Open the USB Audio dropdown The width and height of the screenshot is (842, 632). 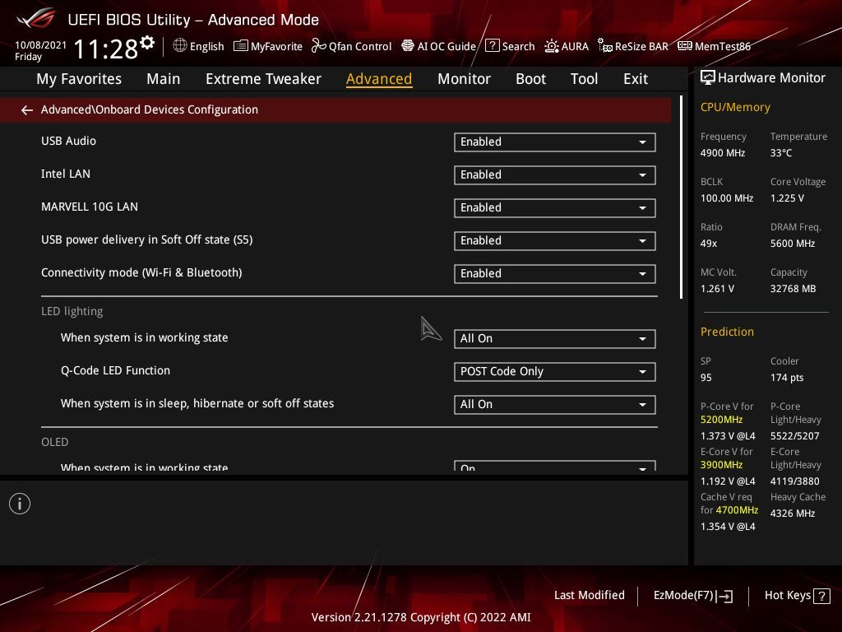[555, 142]
